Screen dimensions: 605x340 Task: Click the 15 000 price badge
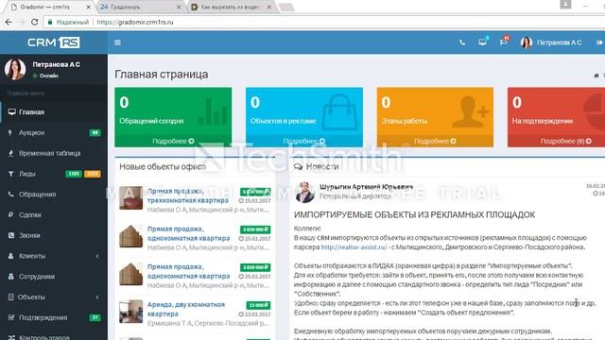coord(258,305)
